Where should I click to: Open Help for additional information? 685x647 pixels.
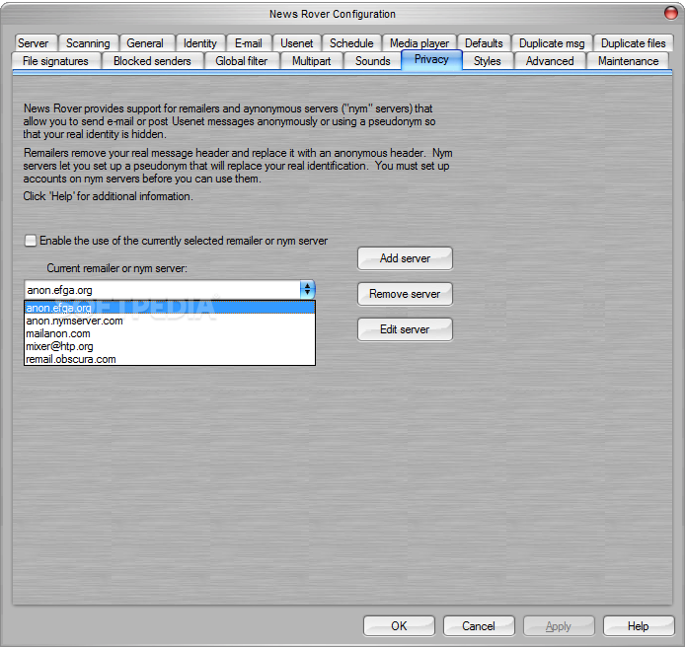[639, 626]
